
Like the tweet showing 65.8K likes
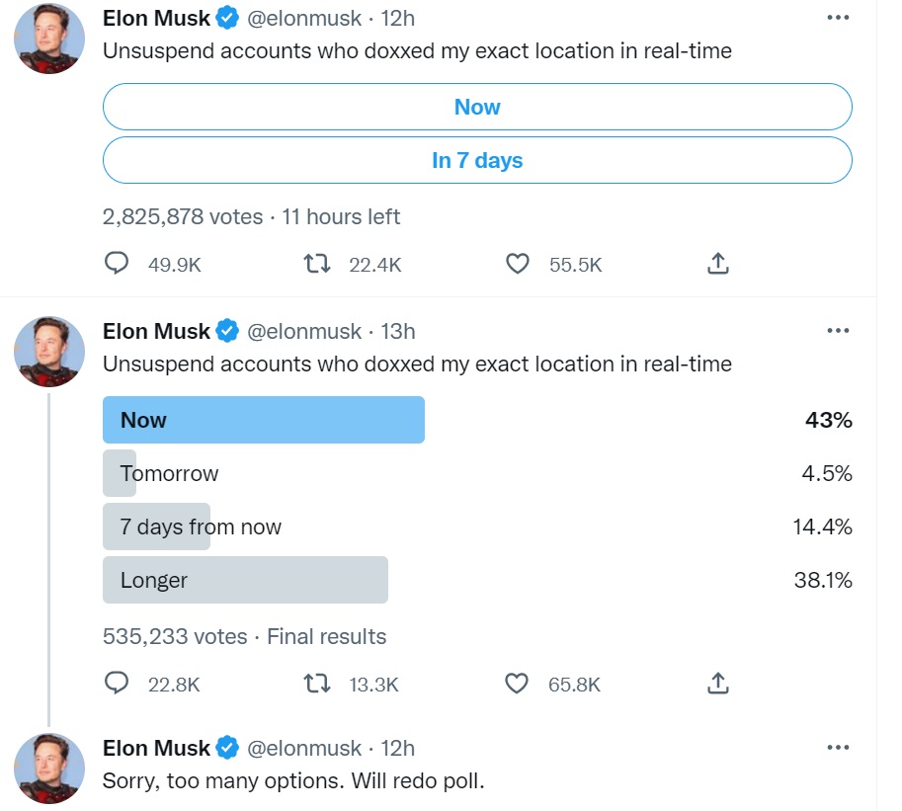click(x=517, y=684)
